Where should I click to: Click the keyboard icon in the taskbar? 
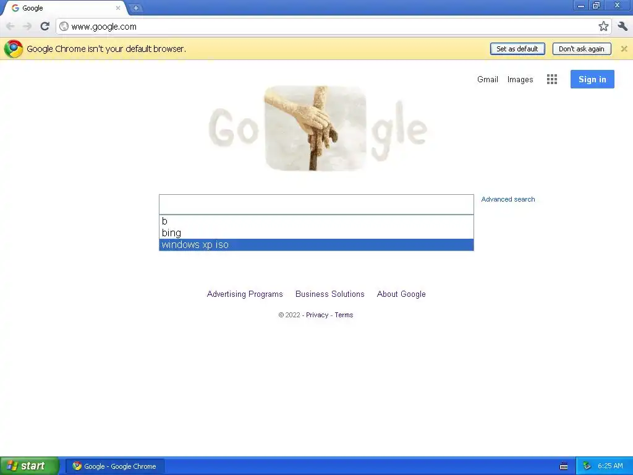[x=564, y=466]
